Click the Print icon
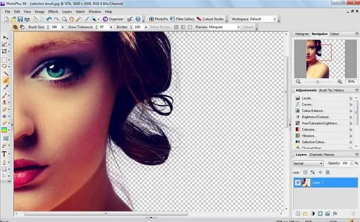The height and width of the screenshot is (222, 360). tap(27, 19)
